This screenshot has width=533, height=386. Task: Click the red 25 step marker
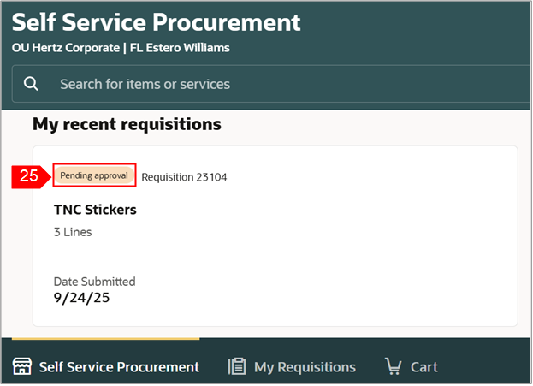point(30,176)
